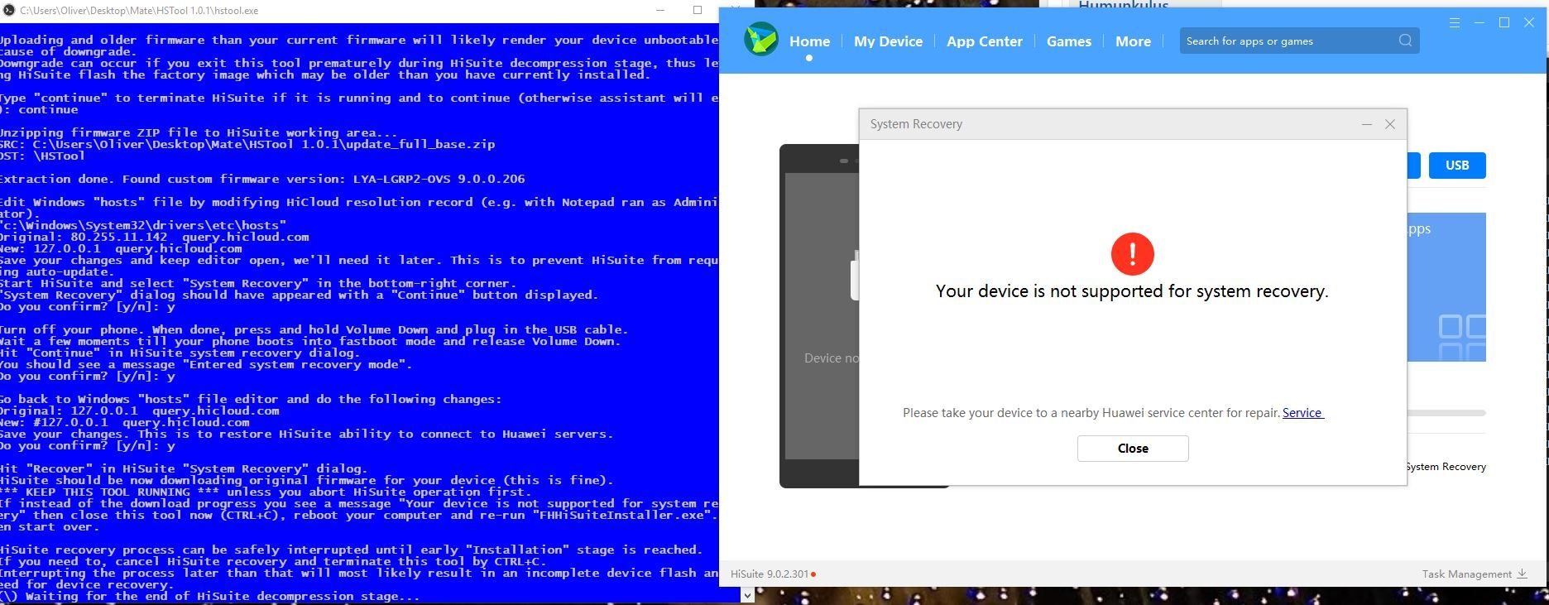This screenshot has height=605, width=1549.
Task: Click the USB button
Action: (x=1457, y=166)
